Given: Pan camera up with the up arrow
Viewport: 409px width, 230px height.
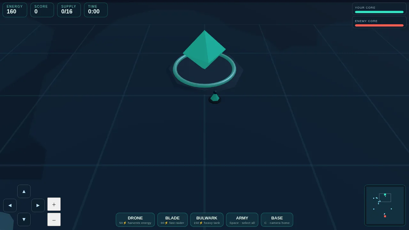Looking at the screenshot, I should point(24,191).
